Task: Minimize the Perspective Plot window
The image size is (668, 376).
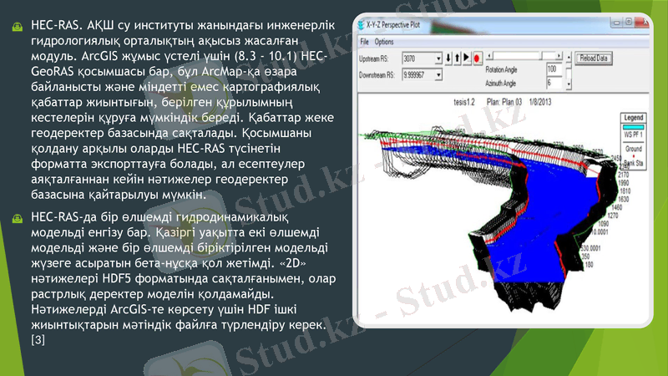Action: pyautogui.click(x=616, y=23)
